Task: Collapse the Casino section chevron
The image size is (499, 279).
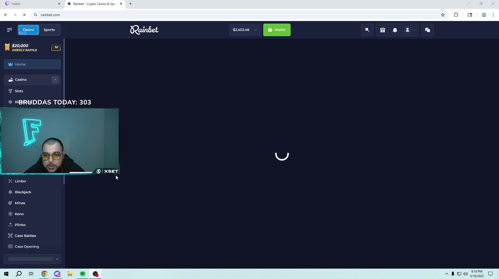Action: [55, 80]
